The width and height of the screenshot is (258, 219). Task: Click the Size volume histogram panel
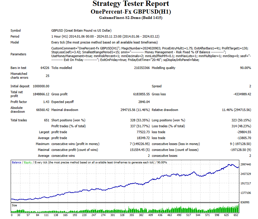click(124, 208)
